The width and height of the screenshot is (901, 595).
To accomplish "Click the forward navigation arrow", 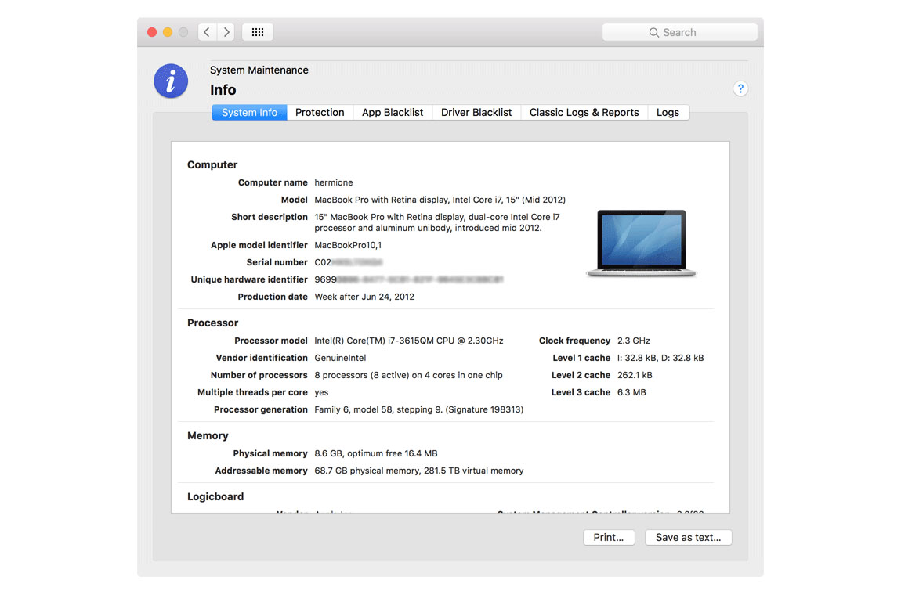I will click(226, 32).
